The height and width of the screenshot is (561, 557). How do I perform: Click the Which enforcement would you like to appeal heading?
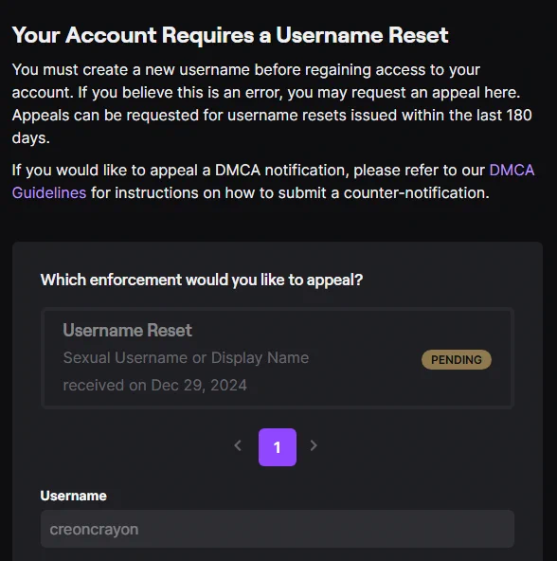coord(202,280)
